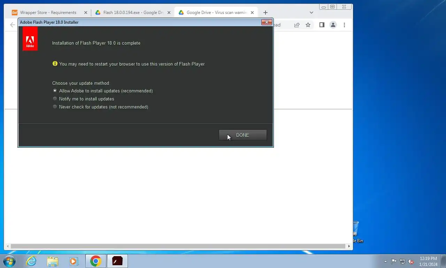The height and width of the screenshot is (268, 446).
Task: Launch Internet Explorer from taskbar
Action: 31,261
